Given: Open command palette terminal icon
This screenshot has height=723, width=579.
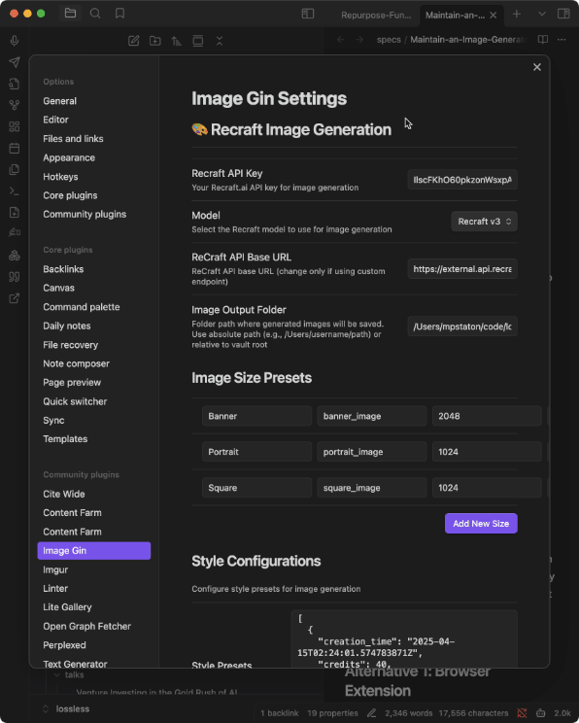Looking at the screenshot, I should point(15,190).
